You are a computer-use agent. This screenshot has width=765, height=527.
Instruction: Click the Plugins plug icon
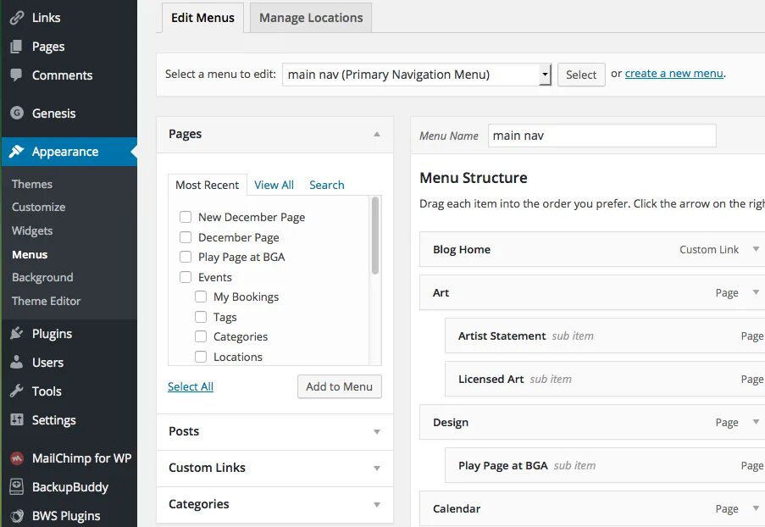point(17,334)
